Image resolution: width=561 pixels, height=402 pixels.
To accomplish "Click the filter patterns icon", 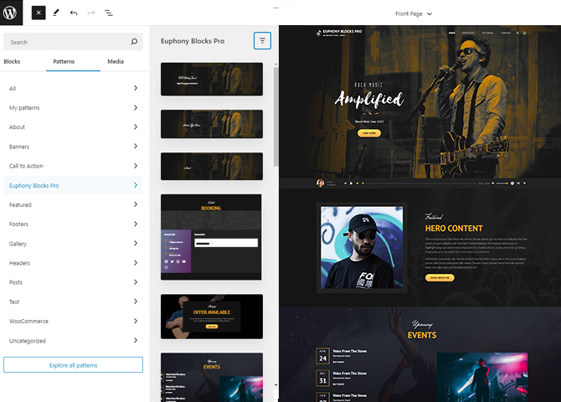I will pos(263,40).
